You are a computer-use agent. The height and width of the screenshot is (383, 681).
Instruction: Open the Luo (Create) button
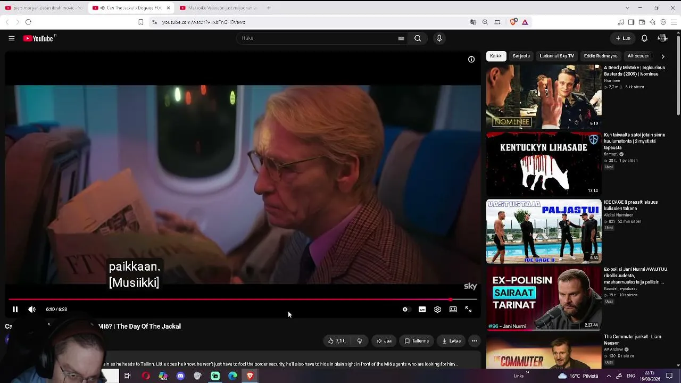coord(623,38)
